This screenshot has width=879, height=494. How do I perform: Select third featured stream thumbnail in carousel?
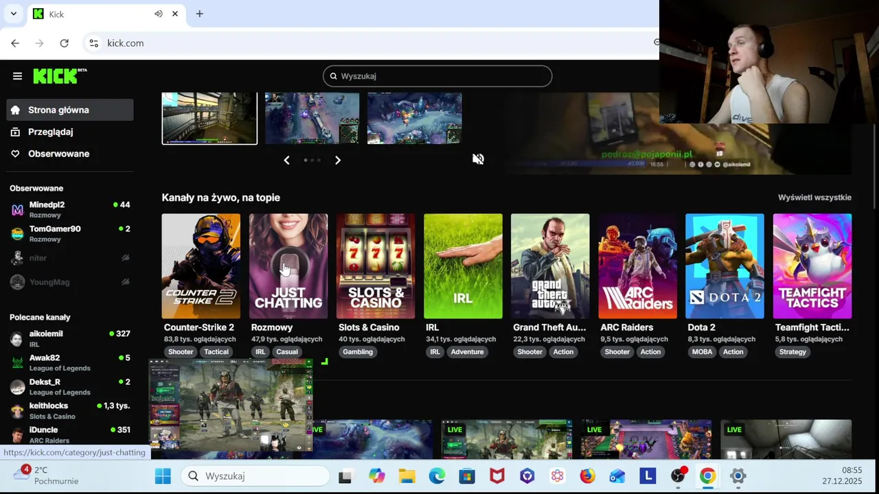click(414, 118)
